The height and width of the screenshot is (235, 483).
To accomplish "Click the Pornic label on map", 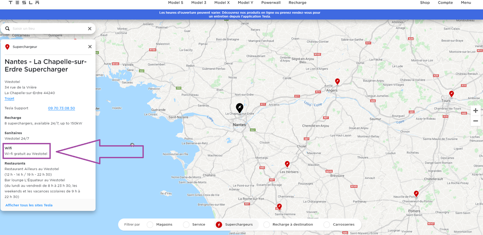I will pyautogui.click(x=189, y=138).
